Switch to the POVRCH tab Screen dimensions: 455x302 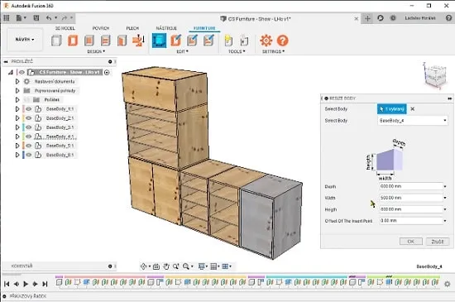(101, 28)
